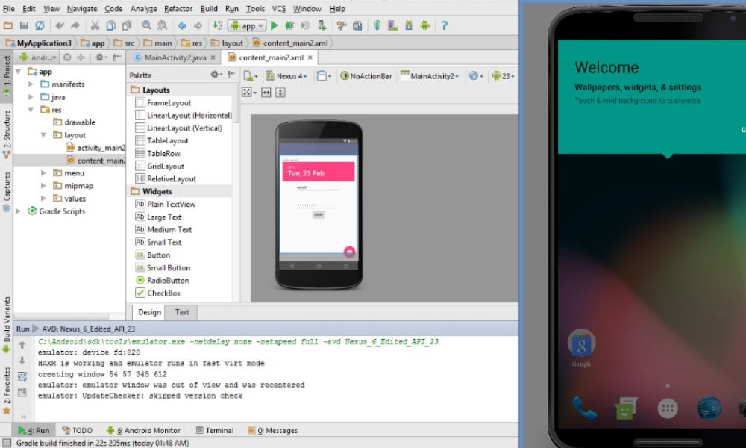The image size is (746, 448).
Task: Open the TODO tool window tab
Action: coord(77,430)
